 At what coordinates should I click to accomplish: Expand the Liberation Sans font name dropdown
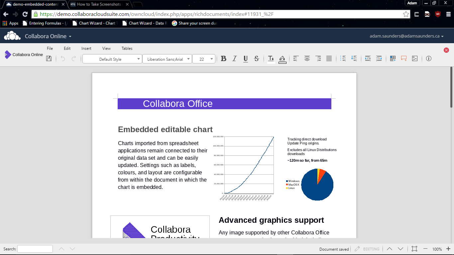[x=188, y=58]
